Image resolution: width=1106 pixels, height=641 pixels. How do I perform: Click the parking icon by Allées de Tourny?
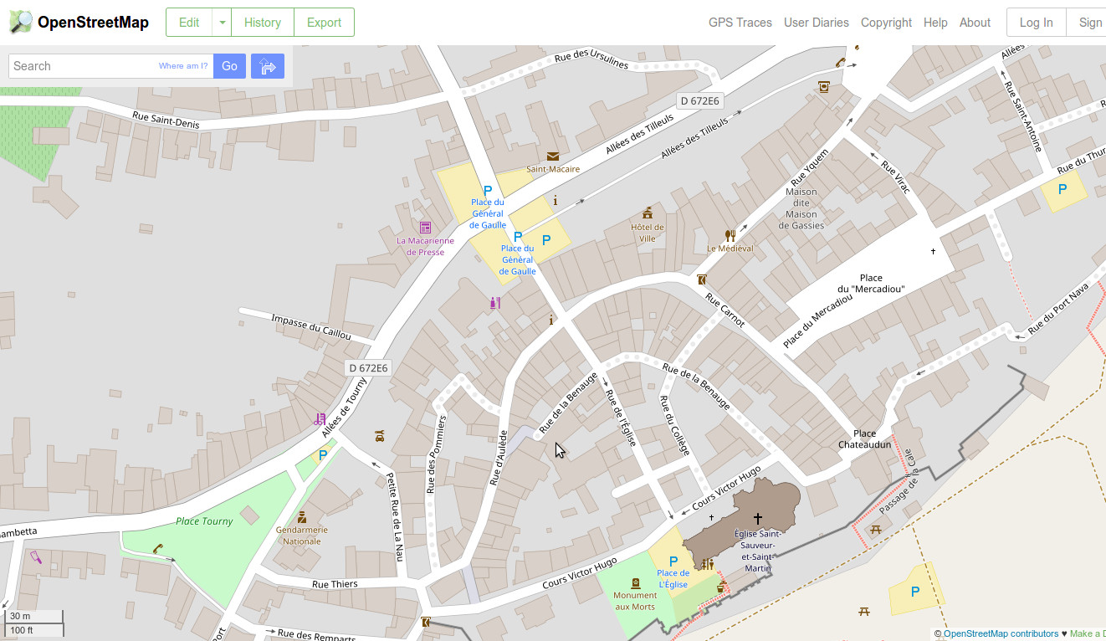(323, 455)
